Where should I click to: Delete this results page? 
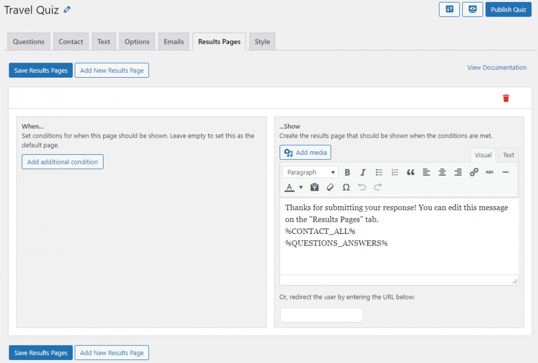[506, 98]
